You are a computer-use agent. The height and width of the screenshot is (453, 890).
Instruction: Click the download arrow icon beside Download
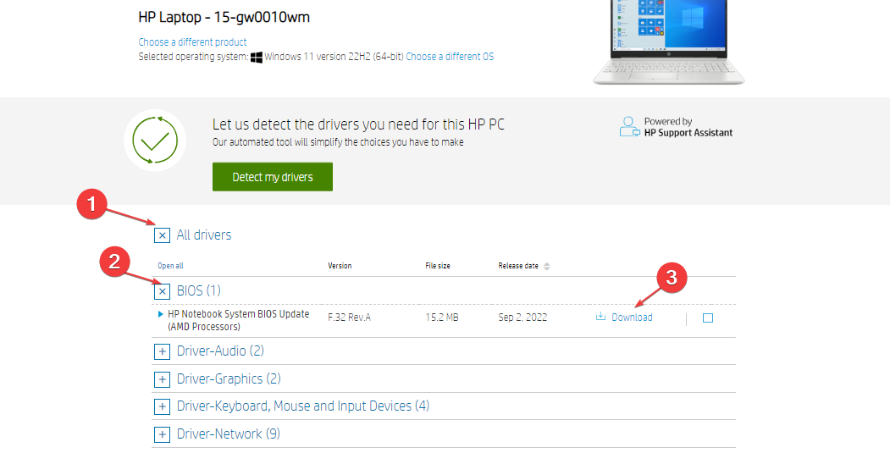pos(600,317)
